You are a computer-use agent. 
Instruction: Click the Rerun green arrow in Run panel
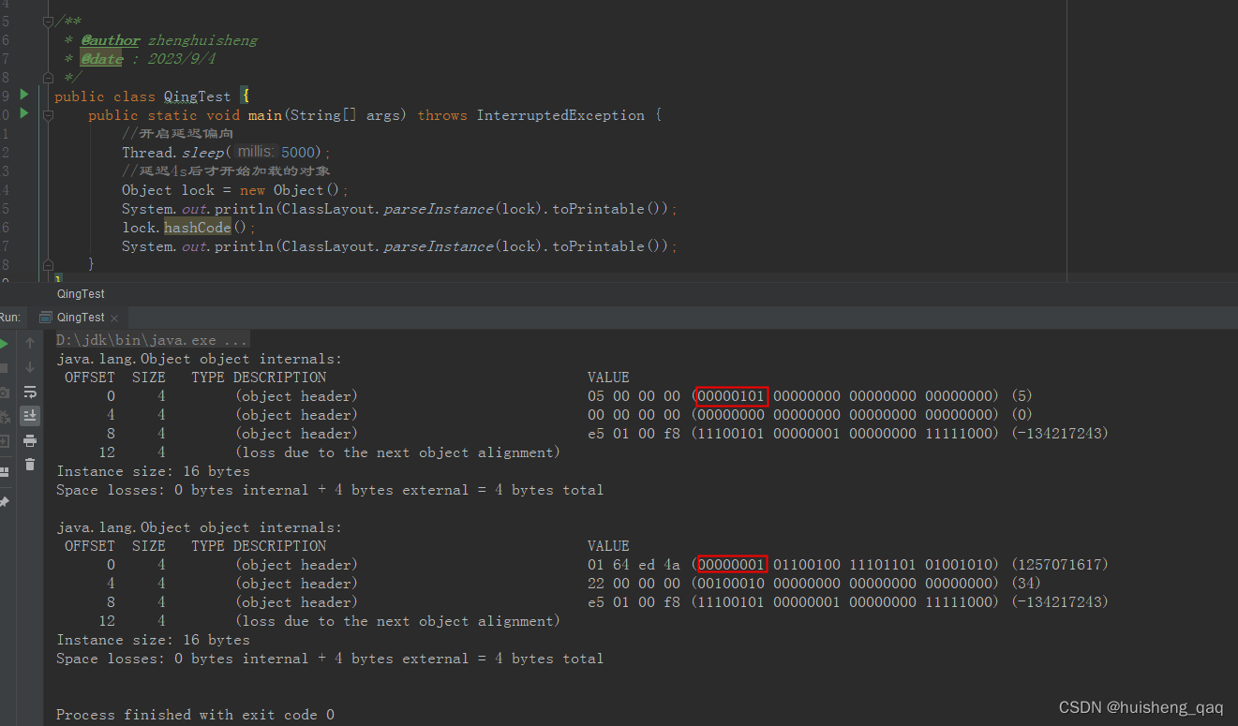pos(4,344)
